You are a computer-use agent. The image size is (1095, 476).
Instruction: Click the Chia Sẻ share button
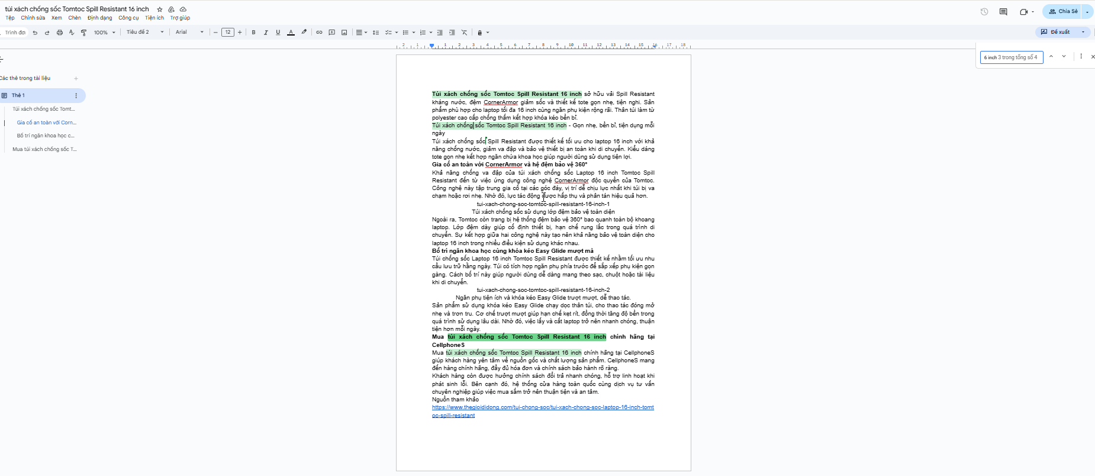[1062, 11]
